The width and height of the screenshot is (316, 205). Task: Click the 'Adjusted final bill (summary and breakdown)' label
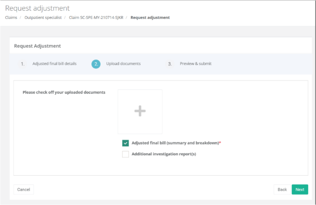pyautogui.click(x=175, y=143)
